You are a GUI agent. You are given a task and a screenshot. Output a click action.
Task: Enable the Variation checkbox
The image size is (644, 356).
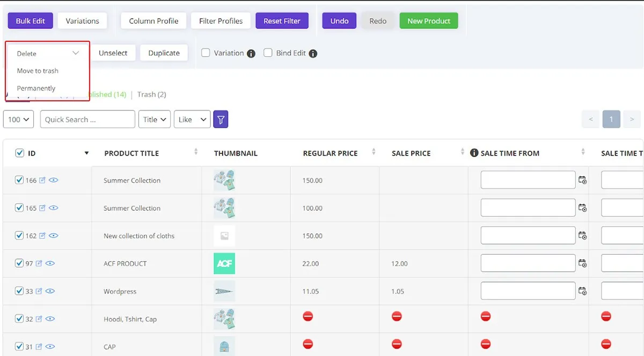tap(206, 53)
